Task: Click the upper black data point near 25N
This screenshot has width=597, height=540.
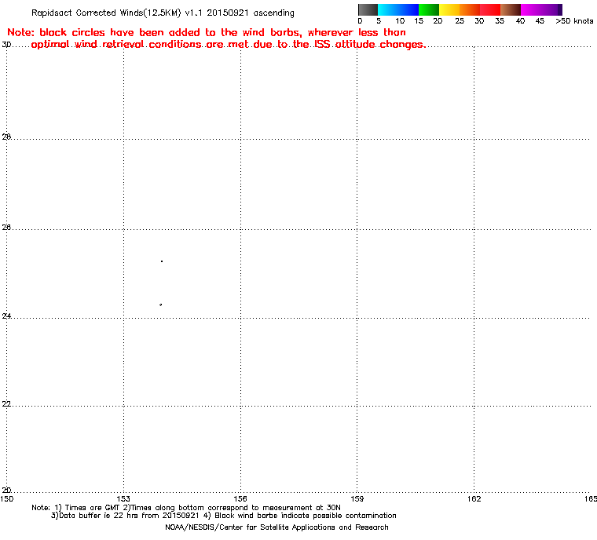Action: [162, 261]
